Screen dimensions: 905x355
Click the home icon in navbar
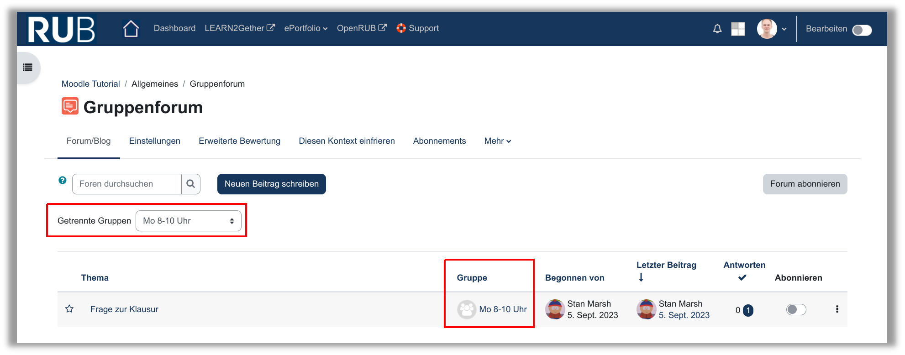pos(131,29)
